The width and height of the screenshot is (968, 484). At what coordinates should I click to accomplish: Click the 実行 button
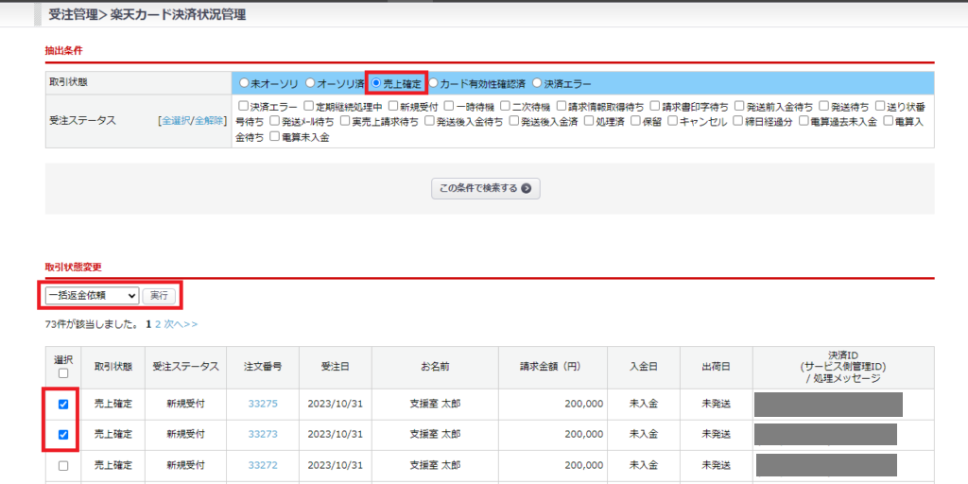pos(160,296)
